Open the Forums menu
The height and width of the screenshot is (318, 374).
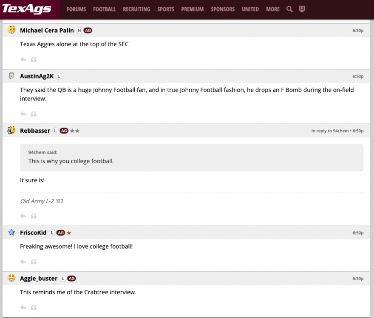[76, 9]
